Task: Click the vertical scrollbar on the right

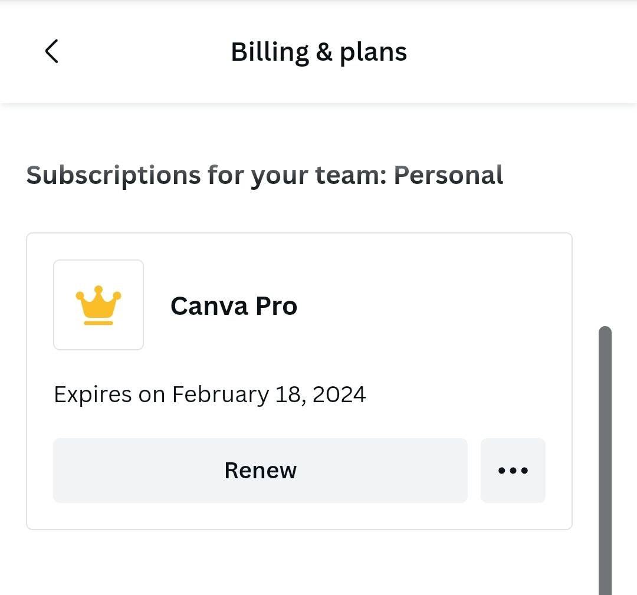Action: coord(605,460)
